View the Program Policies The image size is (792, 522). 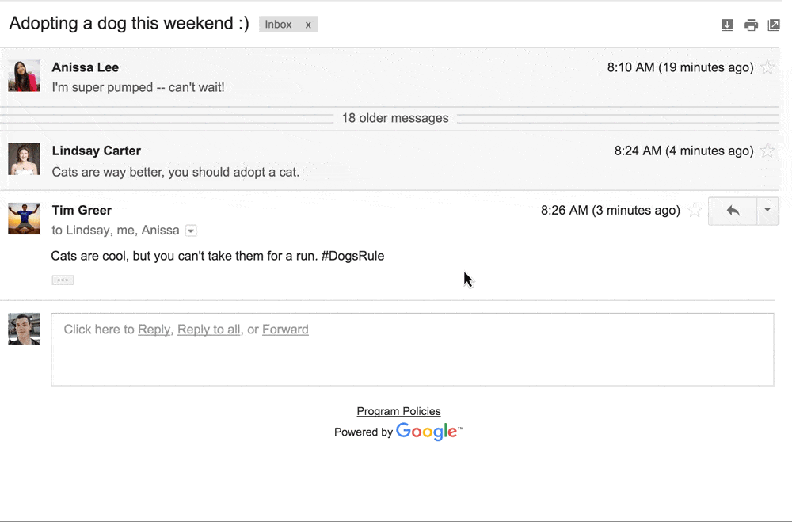[398, 411]
